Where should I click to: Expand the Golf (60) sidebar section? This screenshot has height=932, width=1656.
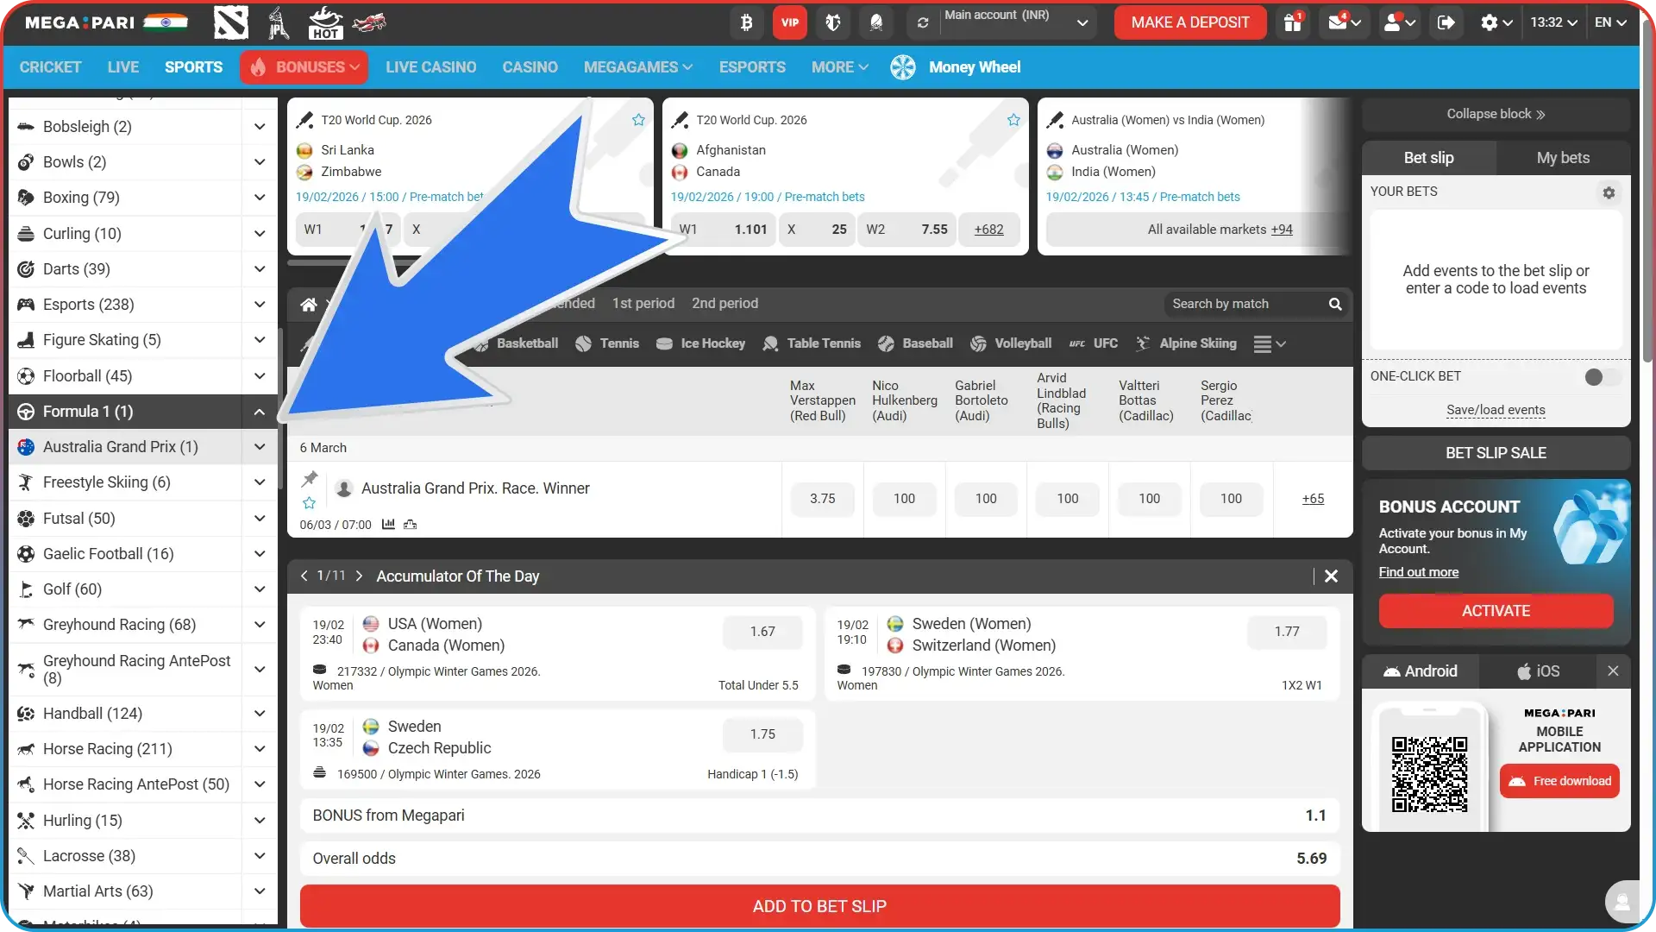click(x=259, y=589)
